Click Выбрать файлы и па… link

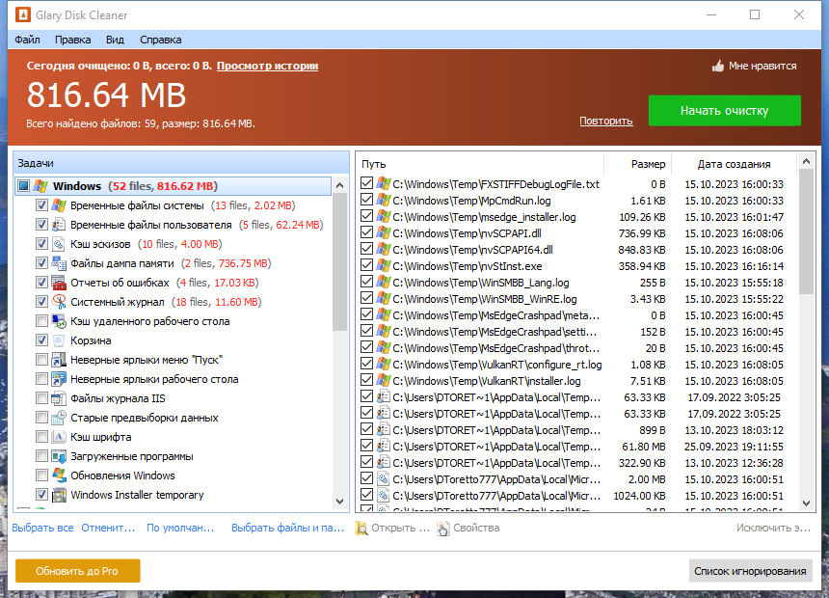(x=287, y=528)
